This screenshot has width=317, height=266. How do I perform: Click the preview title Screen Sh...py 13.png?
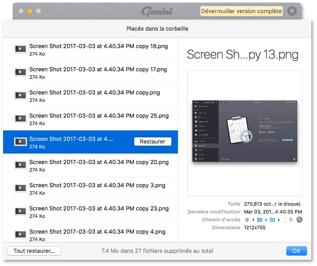tap(243, 55)
